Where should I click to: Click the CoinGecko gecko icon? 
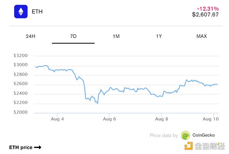185,135
